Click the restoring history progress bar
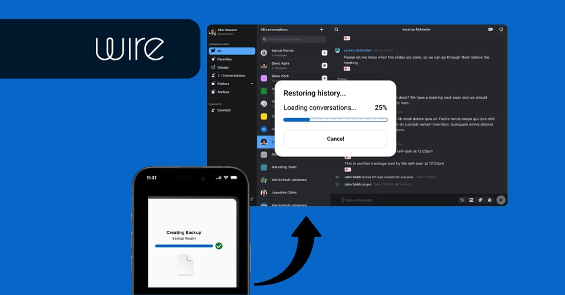The width and height of the screenshot is (565, 295). tap(335, 119)
